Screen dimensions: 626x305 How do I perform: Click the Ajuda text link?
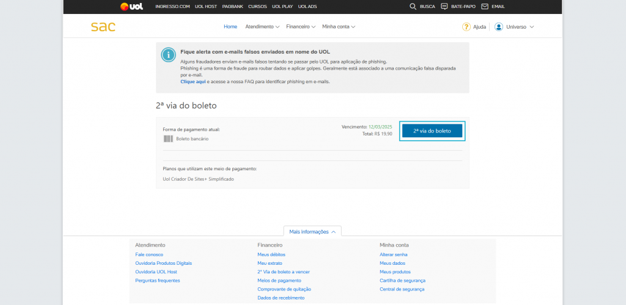coord(479,27)
